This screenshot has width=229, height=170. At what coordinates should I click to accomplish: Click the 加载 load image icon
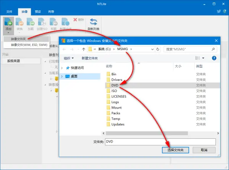tap(31, 22)
